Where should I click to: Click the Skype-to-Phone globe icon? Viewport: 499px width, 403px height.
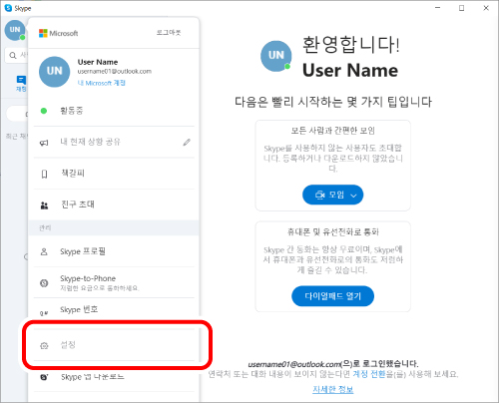pyautogui.click(x=44, y=283)
